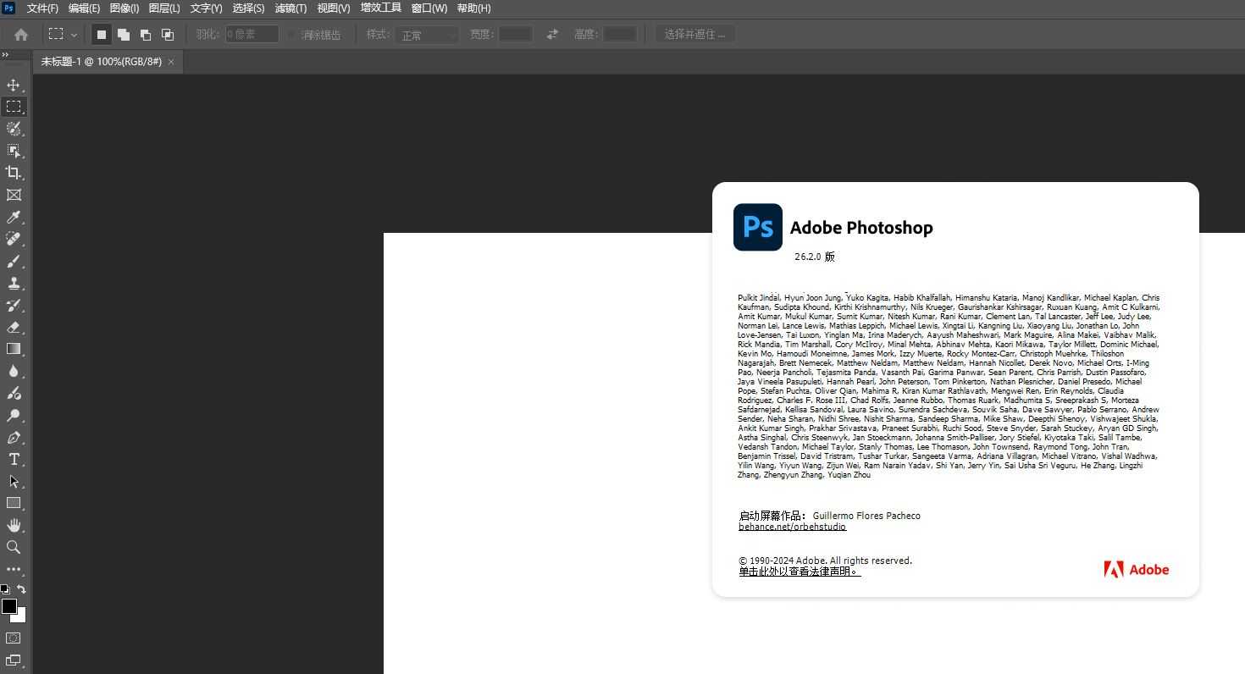Select the Frame tool
This screenshot has height=674, width=1245.
pyautogui.click(x=14, y=195)
